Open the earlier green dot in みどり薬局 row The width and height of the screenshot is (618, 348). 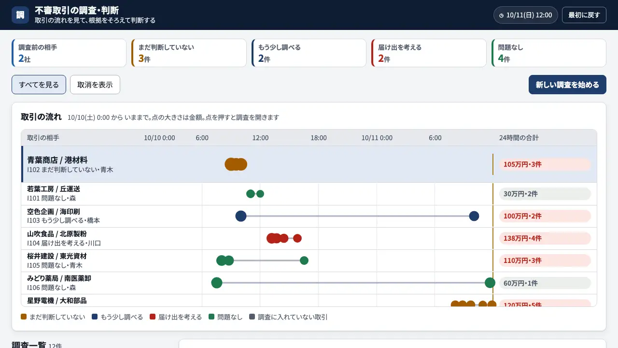(x=217, y=283)
